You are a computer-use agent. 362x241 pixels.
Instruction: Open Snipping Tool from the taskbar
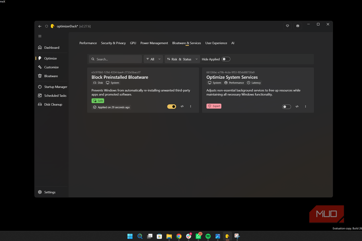pos(237,236)
